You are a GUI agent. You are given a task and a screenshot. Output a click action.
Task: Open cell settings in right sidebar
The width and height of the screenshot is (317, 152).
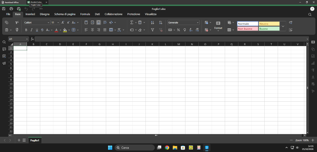(x=313, y=42)
